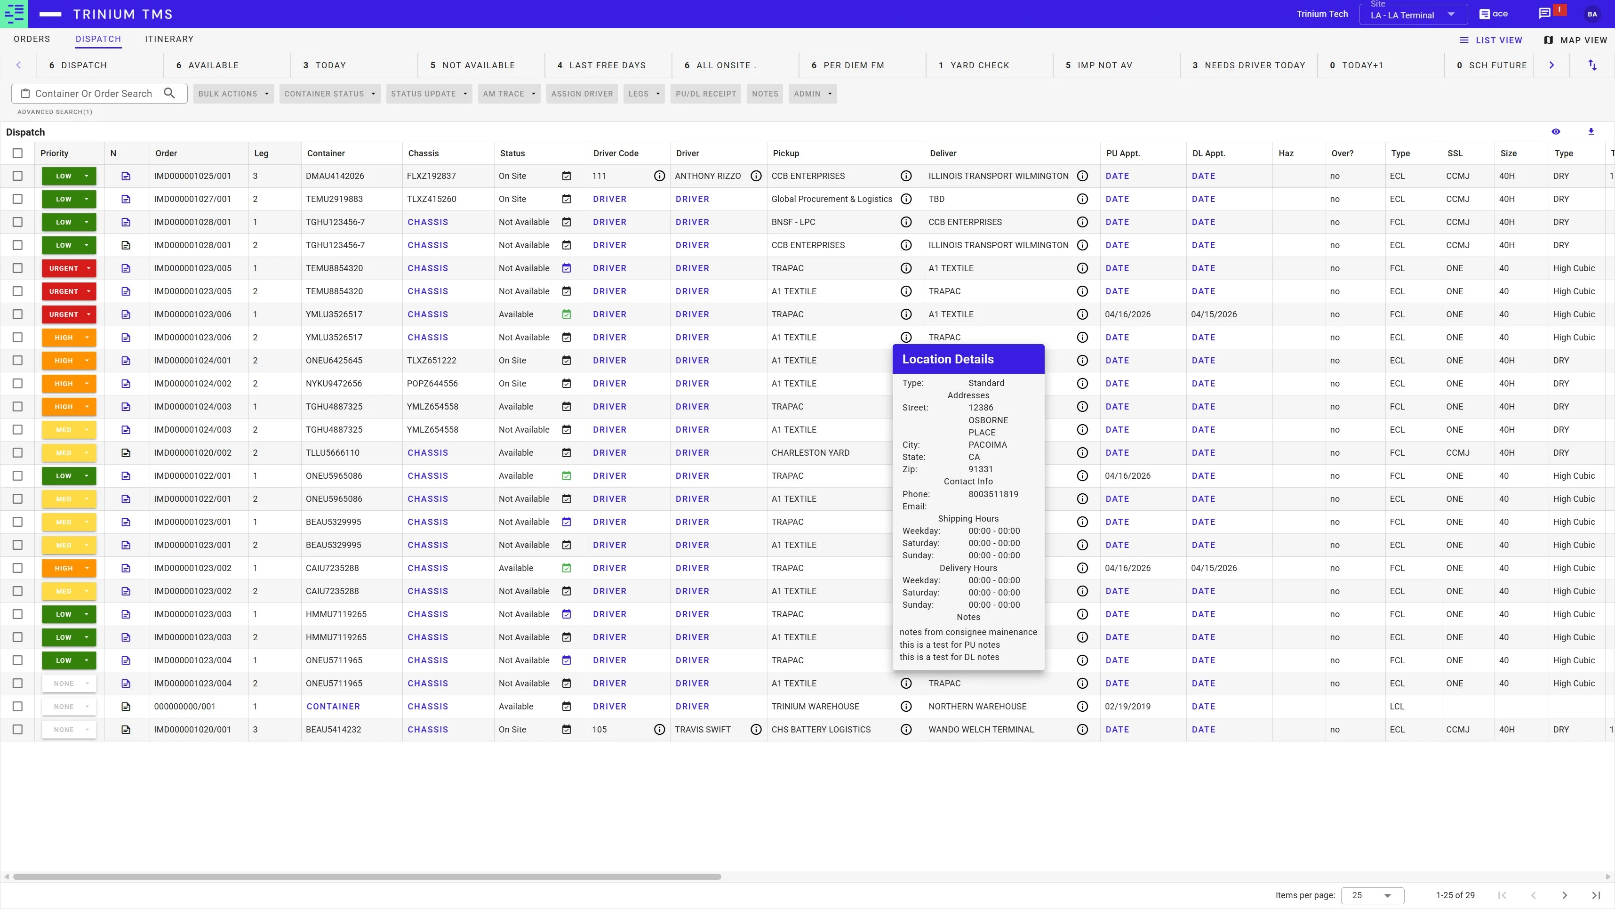1615x909 pixels.
Task: Open the chat messages icon in header
Action: point(1545,14)
